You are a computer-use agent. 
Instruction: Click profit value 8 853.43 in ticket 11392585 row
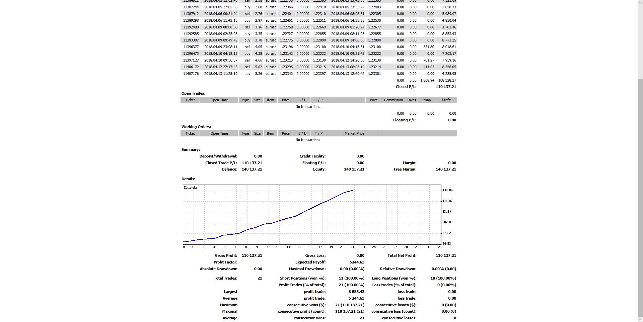click(449, 34)
